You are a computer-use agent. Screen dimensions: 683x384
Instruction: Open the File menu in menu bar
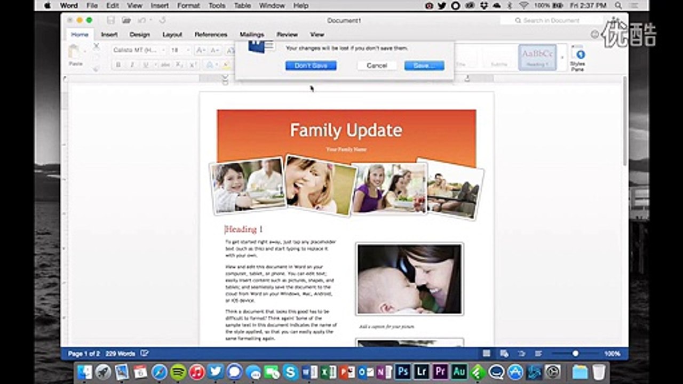tap(92, 5)
